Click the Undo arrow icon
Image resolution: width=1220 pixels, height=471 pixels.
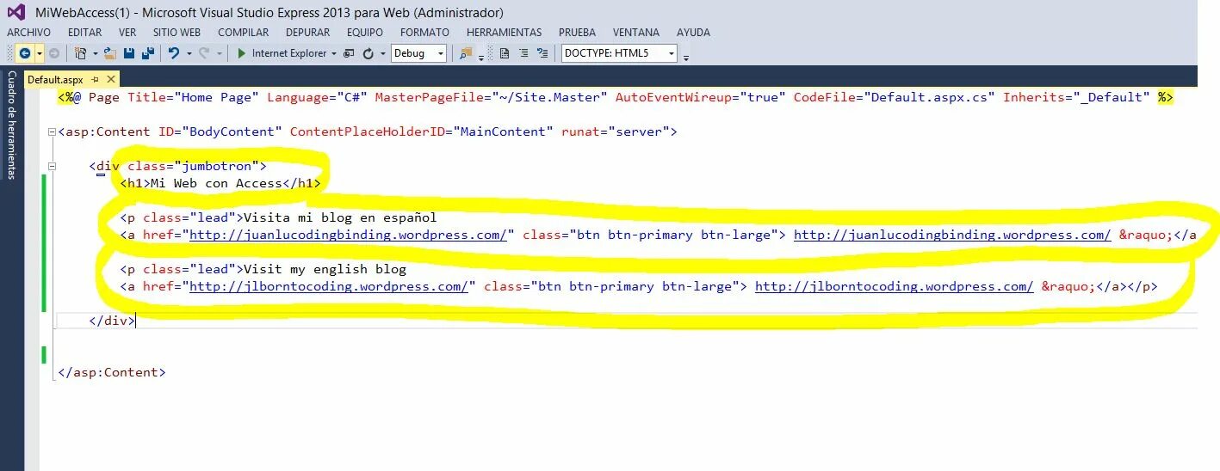[x=174, y=53]
